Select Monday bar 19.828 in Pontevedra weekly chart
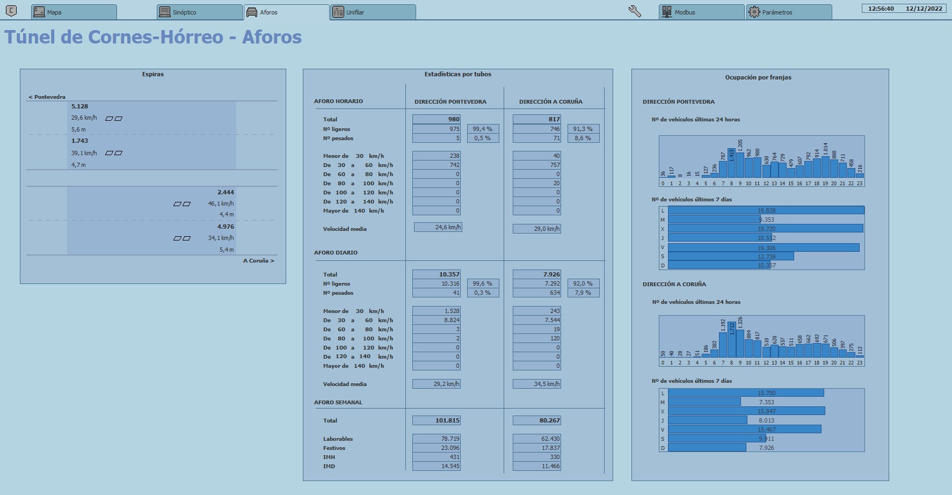The height and width of the screenshot is (495, 952). pos(766,210)
